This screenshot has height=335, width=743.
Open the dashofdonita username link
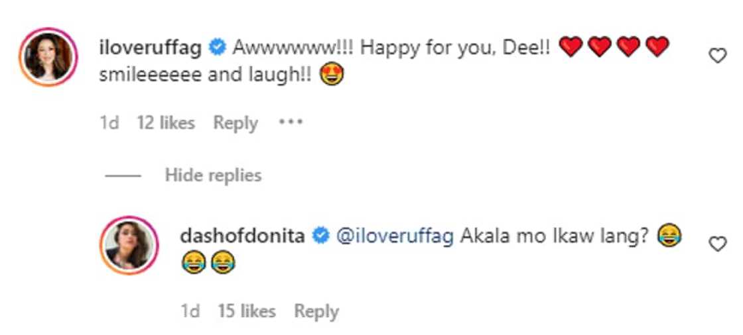pos(242,236)
